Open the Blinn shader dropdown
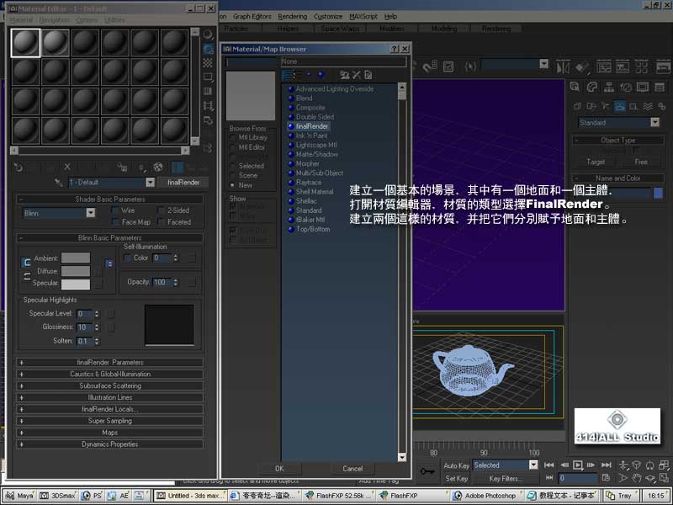Viewport: 673px width, 505px height. coord(91,213)
